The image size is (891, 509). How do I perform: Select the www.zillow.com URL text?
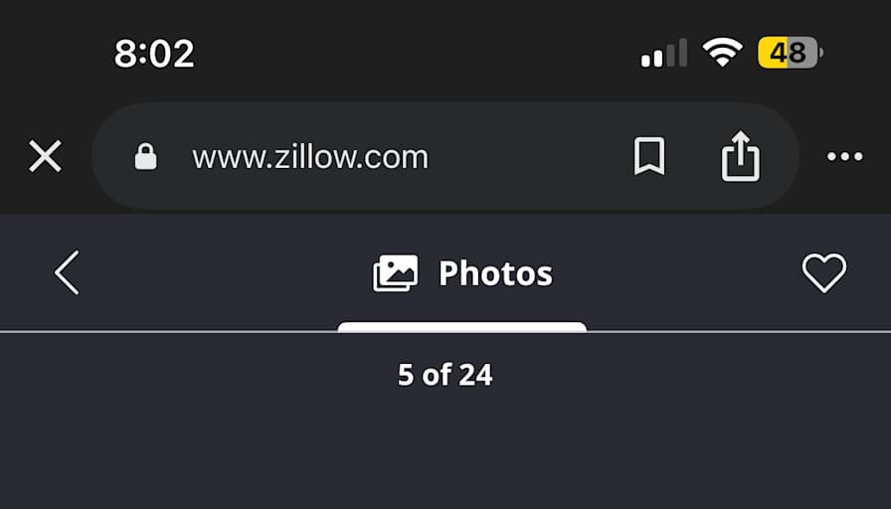tap(310, 157)
